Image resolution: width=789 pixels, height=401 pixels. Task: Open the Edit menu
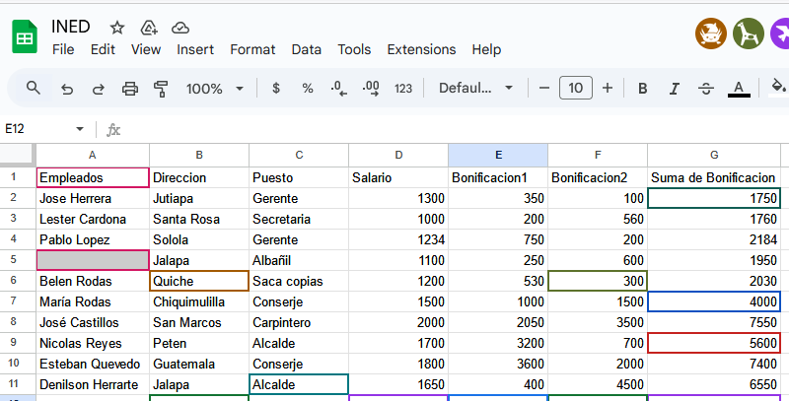click(x=103, y=49)
